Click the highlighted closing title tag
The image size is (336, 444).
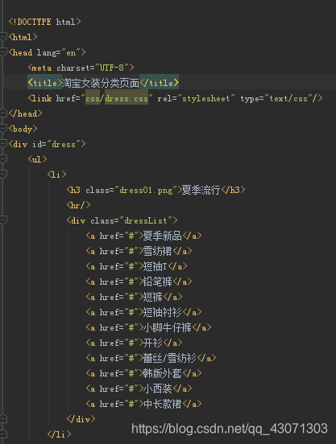(159, 83)
